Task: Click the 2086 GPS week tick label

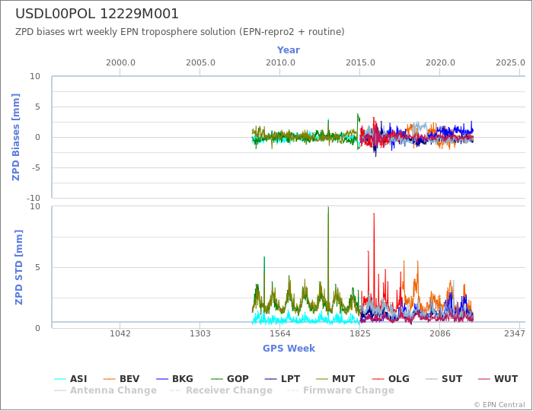Action: point(440,334)
